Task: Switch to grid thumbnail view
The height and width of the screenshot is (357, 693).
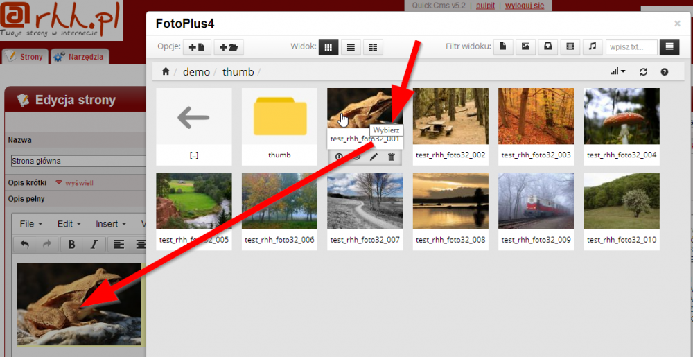Action: click(328, 47)
